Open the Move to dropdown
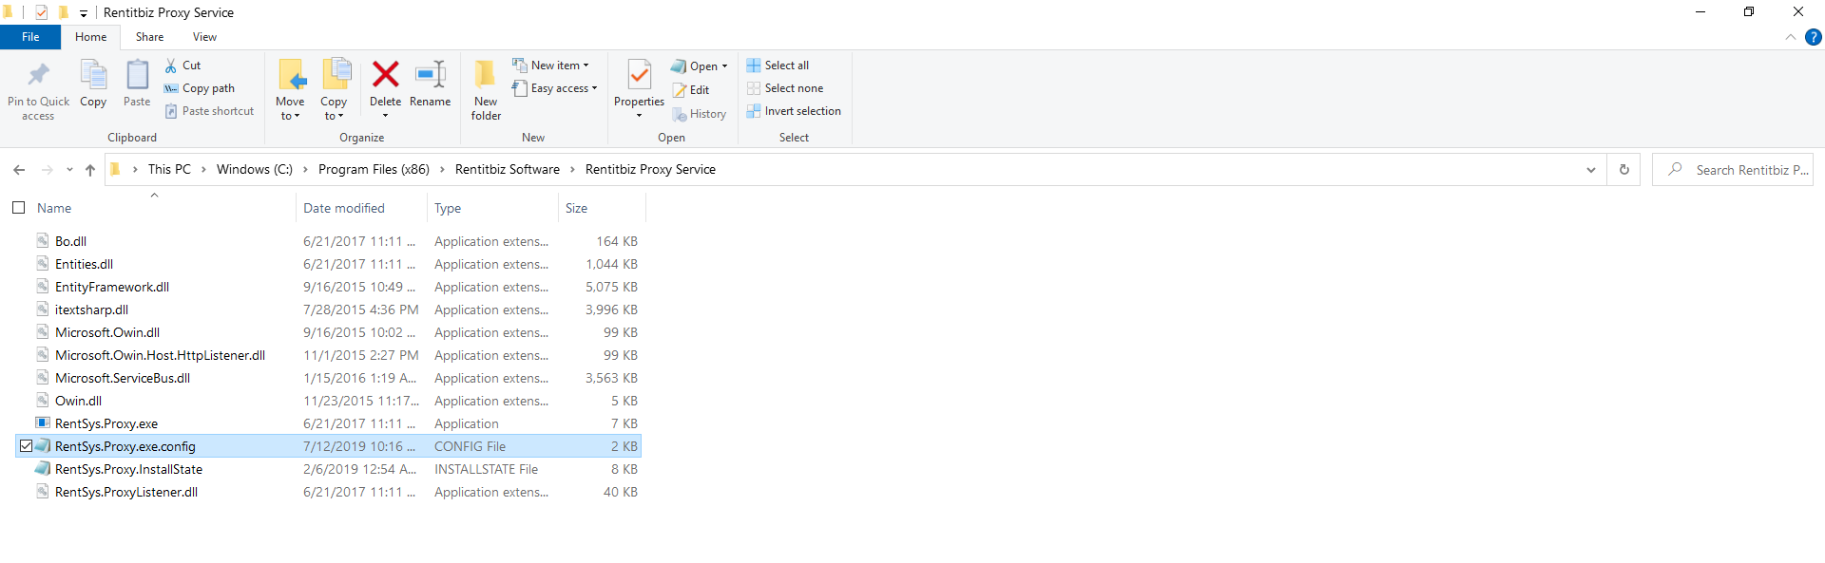The image size is (1825, 563). pyautogui.click(x=290, y=108)
